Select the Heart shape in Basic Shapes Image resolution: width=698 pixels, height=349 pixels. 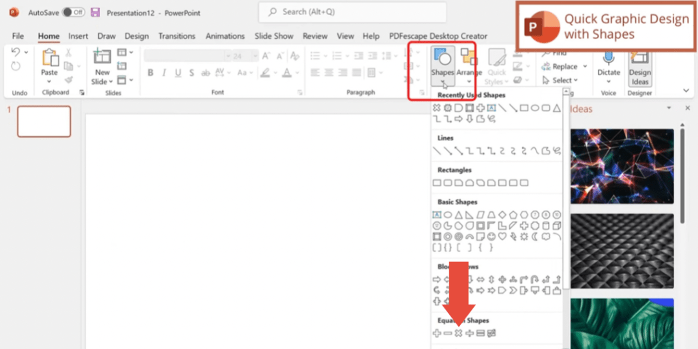[x=502, y=237]
